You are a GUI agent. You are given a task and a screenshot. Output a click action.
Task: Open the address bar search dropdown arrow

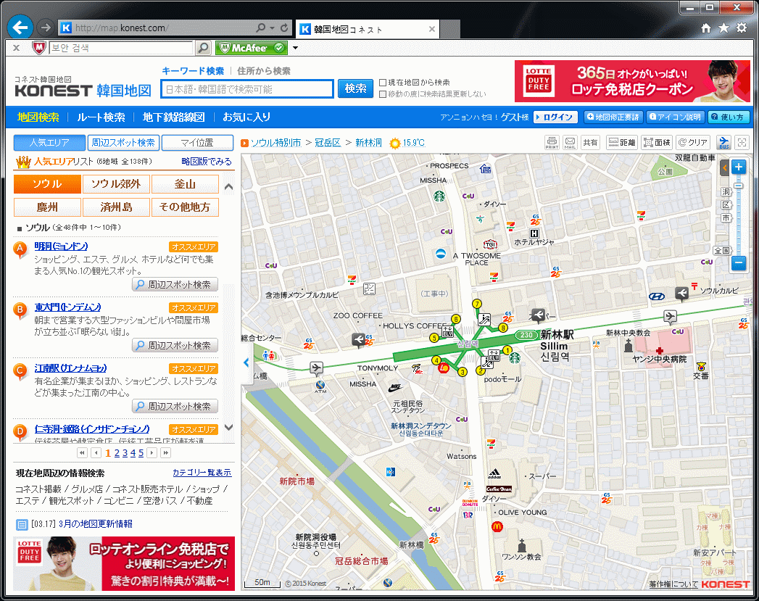(x=272, y=28)
